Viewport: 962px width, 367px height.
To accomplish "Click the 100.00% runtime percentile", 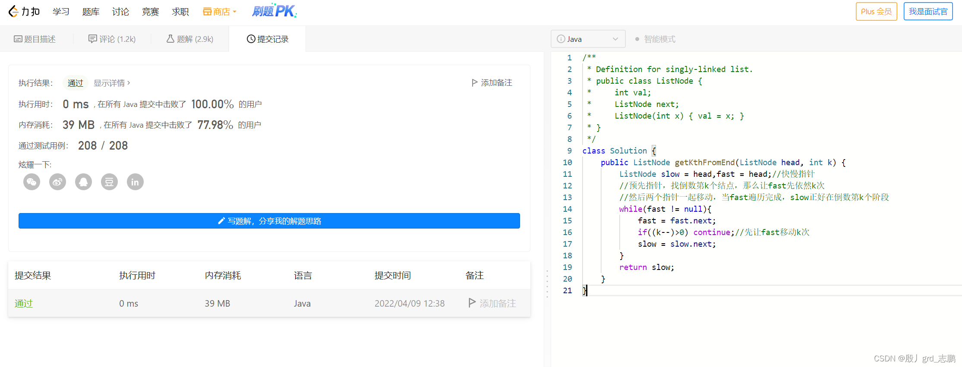I will (x=212, y=104).
